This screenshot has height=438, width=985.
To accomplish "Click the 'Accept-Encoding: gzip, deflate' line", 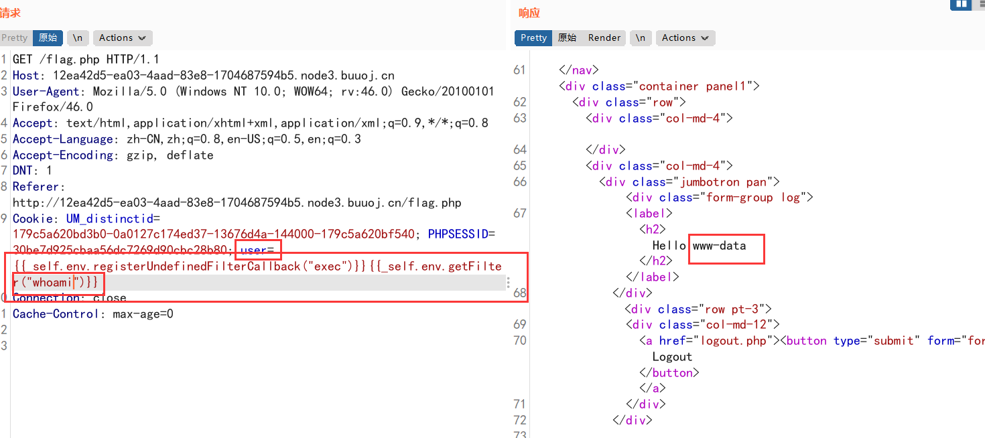I will click(x=113, y=155).
